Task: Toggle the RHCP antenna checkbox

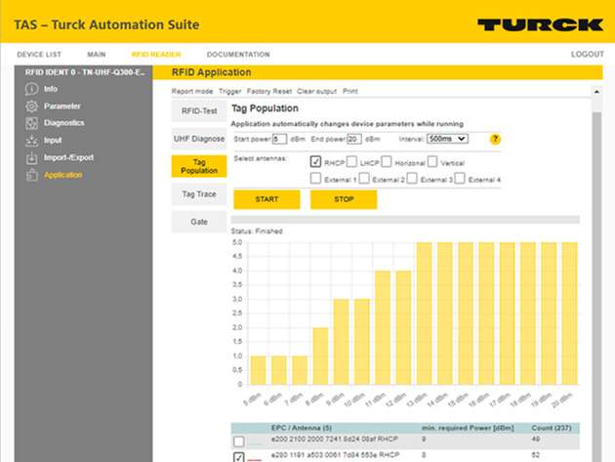Action: pyautogui.click(x=315, y=162)
